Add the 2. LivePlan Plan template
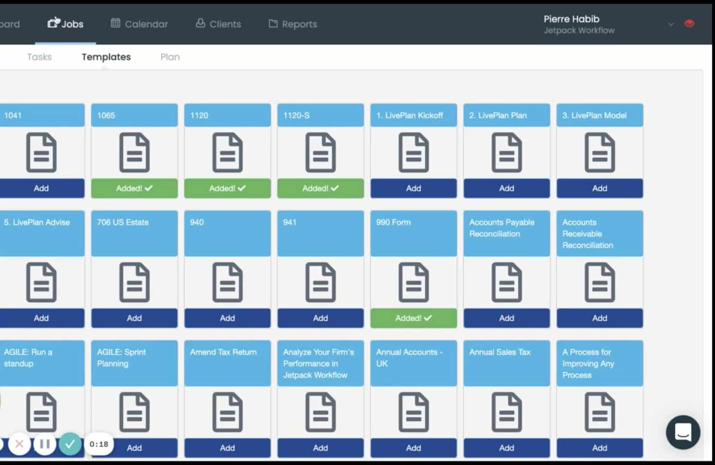The image size is (715, 465). click(x=507, y=188)
